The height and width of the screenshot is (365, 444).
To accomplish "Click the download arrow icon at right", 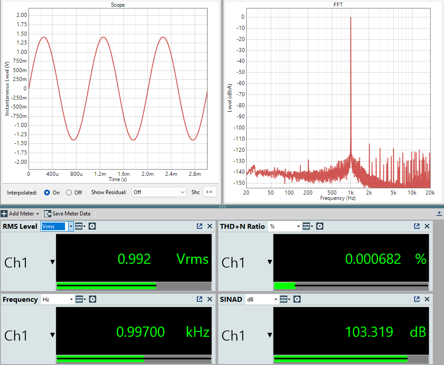I will click(439, 214).
